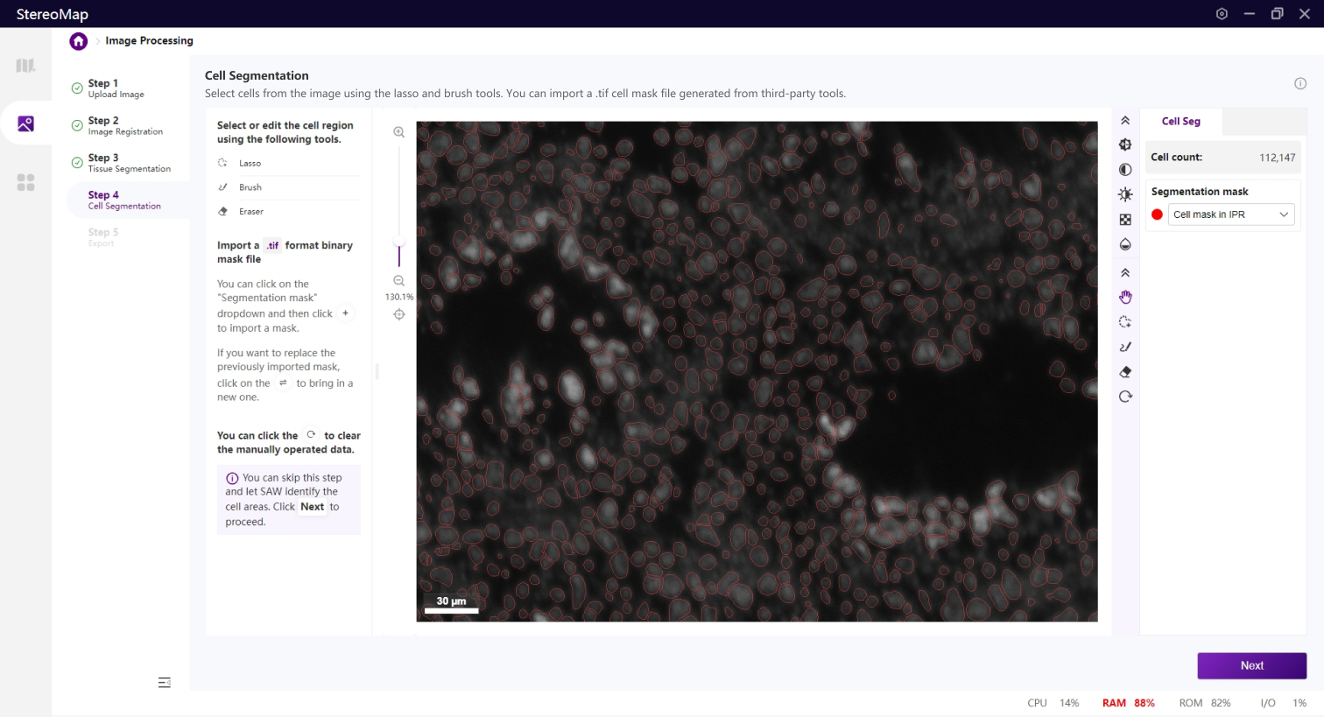Collapse the top double-chevron in right toolbar
The image size is (1324, 717).
coord(1125,121)
